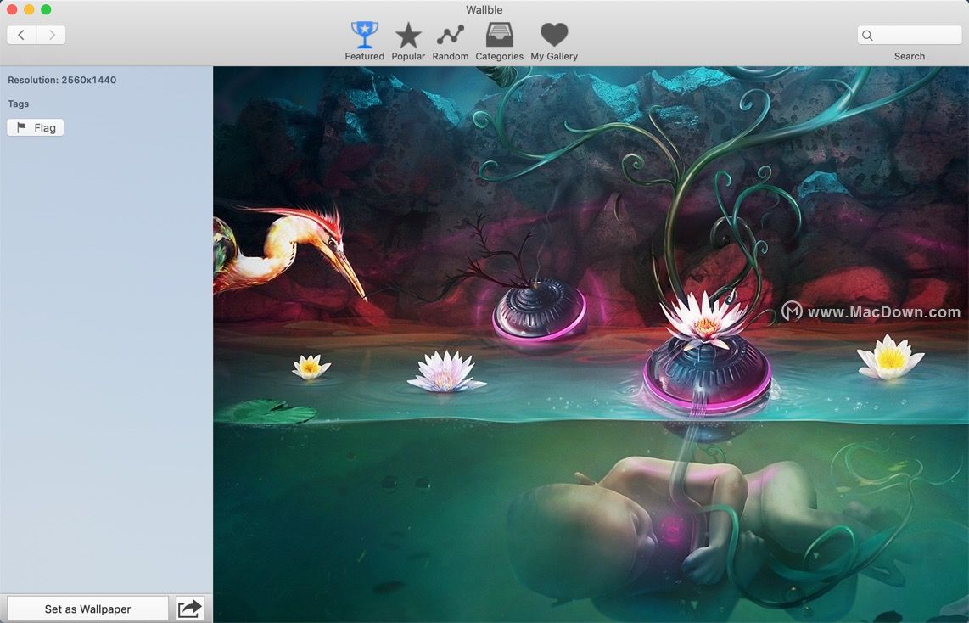Screen dimensions: 969x623
Task: Minimize the Wallble window
Action: (29, 9)
